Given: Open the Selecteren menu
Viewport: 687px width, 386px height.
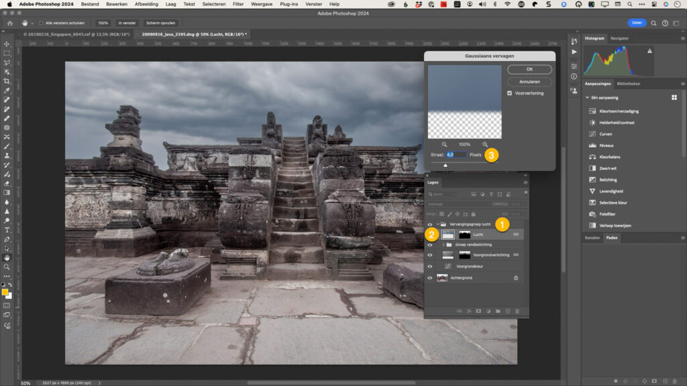Looking at the screenshot, I should (x=214, y=4).
